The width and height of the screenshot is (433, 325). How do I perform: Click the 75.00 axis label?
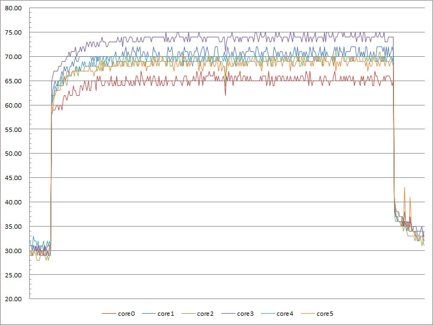13,32
